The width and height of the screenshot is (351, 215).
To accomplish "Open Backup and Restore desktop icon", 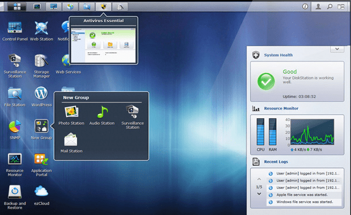I will [15, 198].
